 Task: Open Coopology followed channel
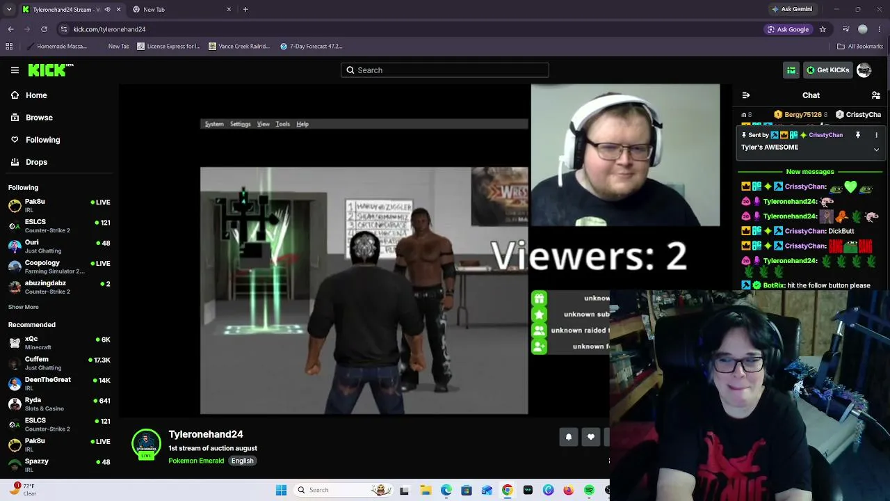[x=58, y=267]
